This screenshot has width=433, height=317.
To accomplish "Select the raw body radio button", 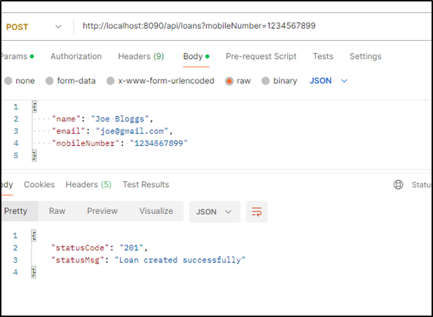I will tap(229, 81).
